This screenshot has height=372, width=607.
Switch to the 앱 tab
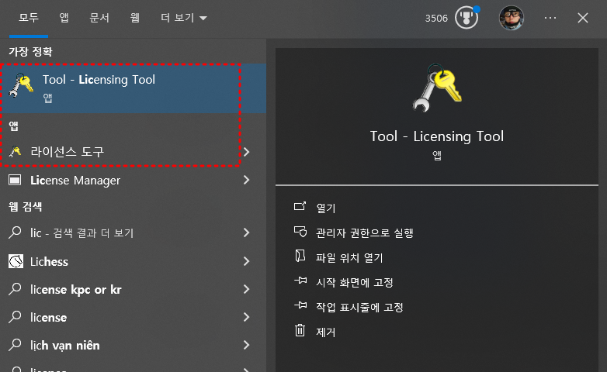tap(64, 18)
